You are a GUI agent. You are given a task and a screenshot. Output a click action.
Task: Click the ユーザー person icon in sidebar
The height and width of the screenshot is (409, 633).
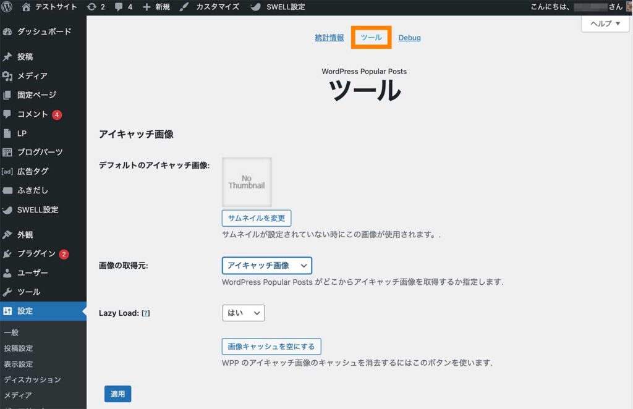pos(7,273)
